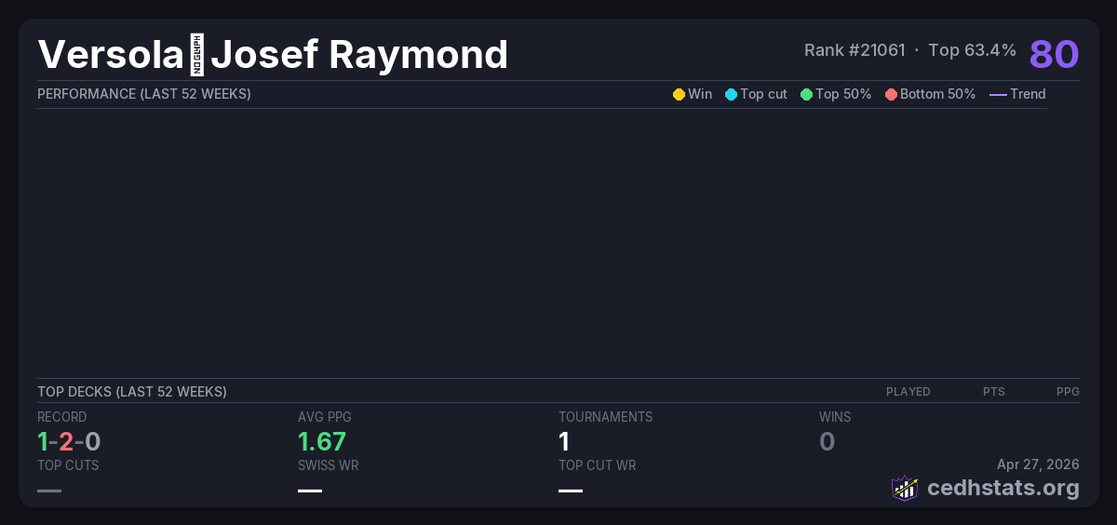The image size is (1117, 525).
Task: Click the 1.67 average PPG value
Action: [322, 441]
